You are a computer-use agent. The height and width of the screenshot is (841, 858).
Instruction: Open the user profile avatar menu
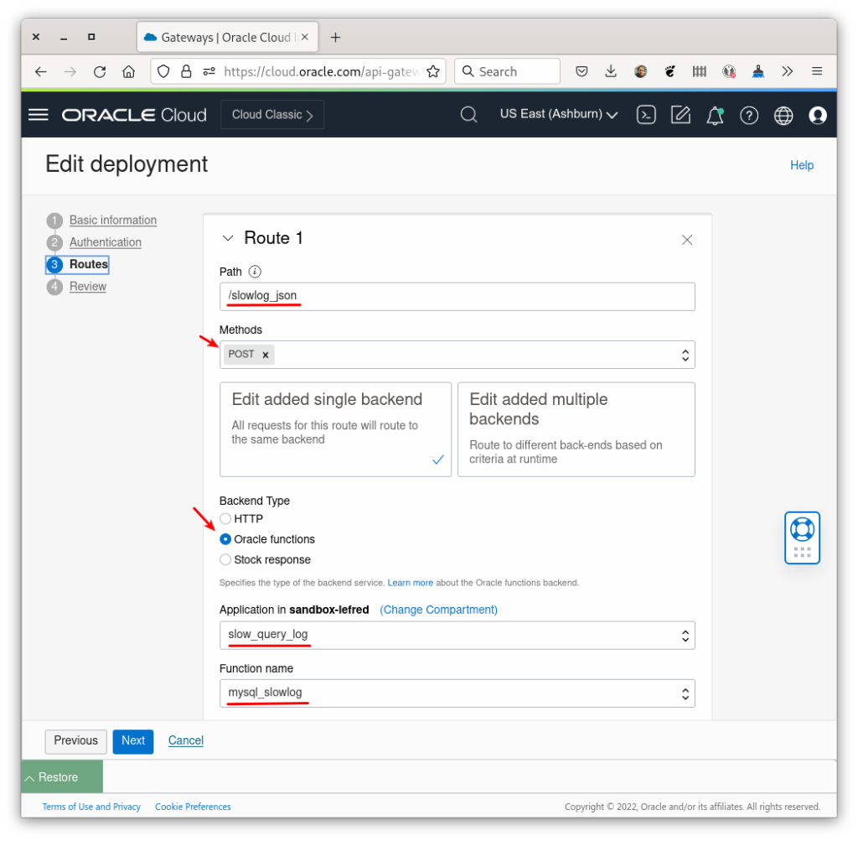pos(818,115)
